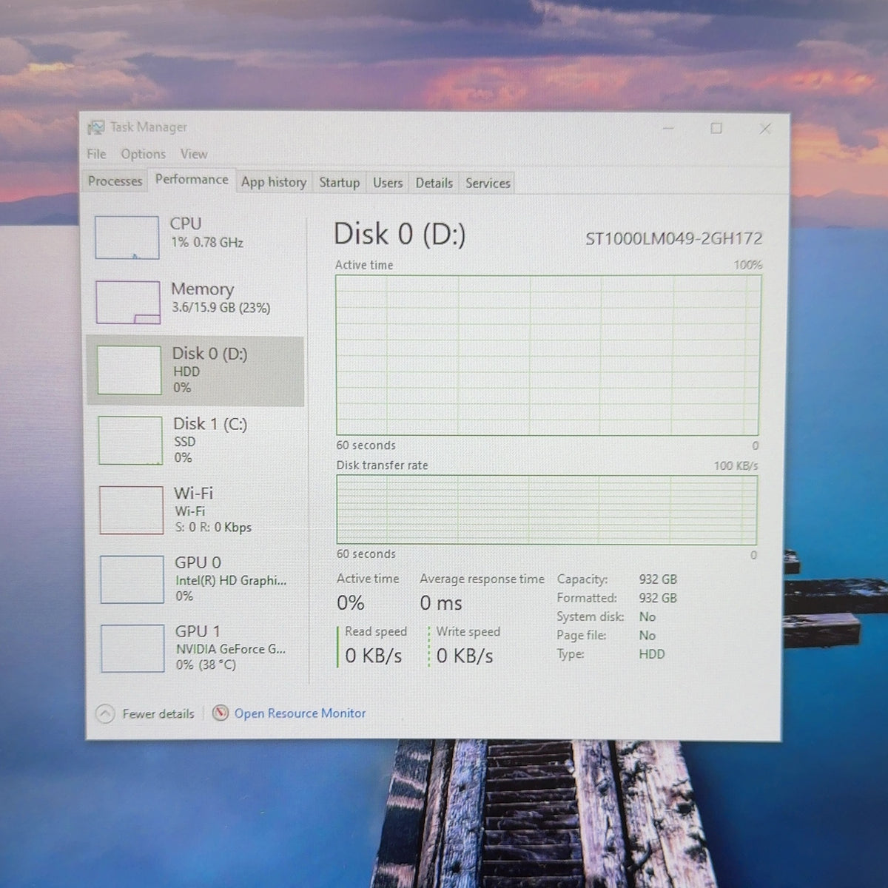This screenshot has height=888, width=888.
Task: Click the Wi-Fi S: 0 R: 0 Kbps text
Action: click(x=213, y=528)
